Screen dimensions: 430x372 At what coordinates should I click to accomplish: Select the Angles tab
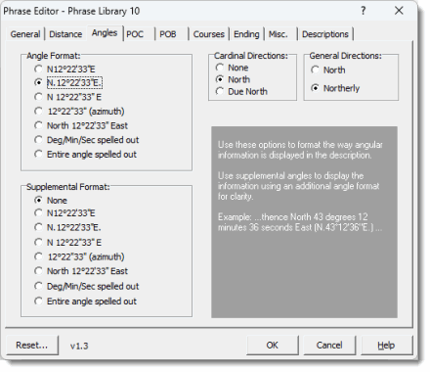105,33
